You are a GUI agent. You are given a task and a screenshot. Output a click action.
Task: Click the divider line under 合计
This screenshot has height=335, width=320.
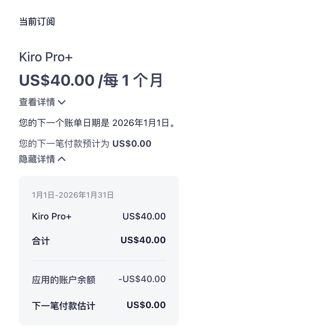click(x=99, y=260)
